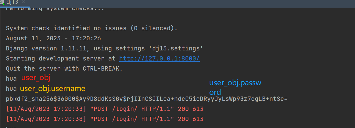Screen dimensions: 355x128
Task: Click the POST /login/ log at 17:20:33
Action: pyautogui.click(x=104, y=109)
